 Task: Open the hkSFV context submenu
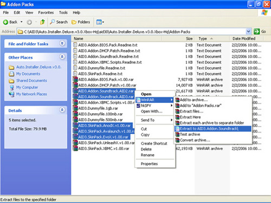pyautogui.click(x=155, y=106)
